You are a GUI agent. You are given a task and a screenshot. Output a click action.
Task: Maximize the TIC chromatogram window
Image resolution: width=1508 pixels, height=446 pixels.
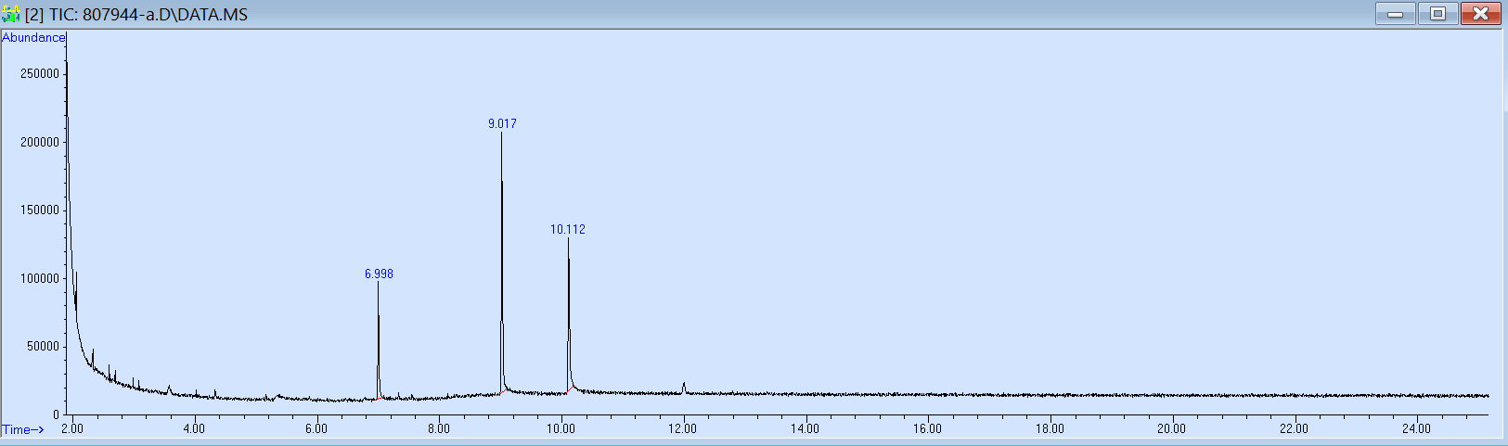(x=1437, y=14)
